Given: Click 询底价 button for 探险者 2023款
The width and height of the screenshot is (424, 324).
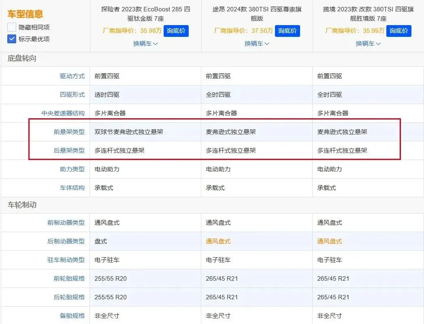Looking at the screenshot, I should pyautogui.click(x=176, y=31).
